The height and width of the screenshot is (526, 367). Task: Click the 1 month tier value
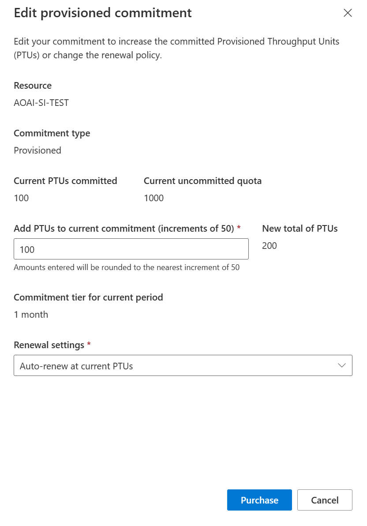[31, 315]
